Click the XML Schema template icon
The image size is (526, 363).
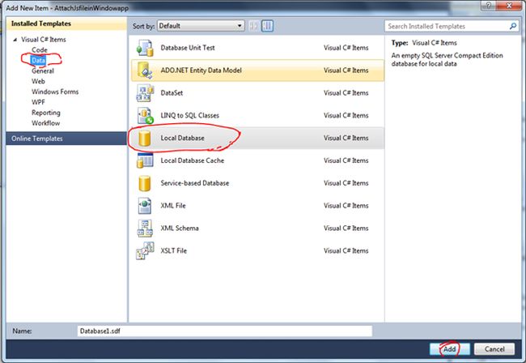click(x=145, y=228)
